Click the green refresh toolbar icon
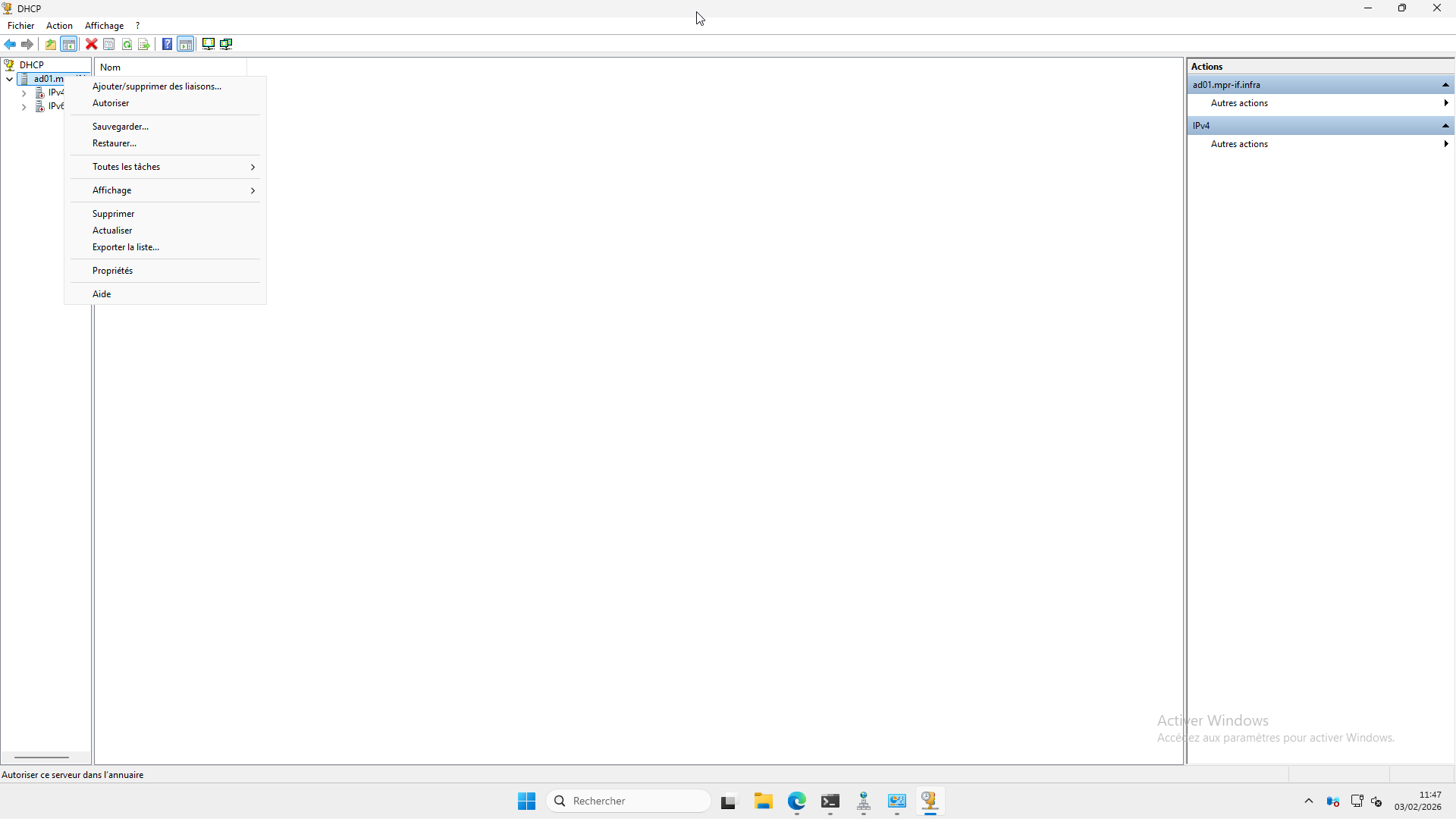 (127, 44)
